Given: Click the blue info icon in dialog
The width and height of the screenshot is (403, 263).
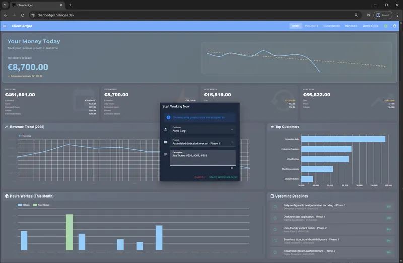Looking at the screenshot, I should click(x=169, y=117).
